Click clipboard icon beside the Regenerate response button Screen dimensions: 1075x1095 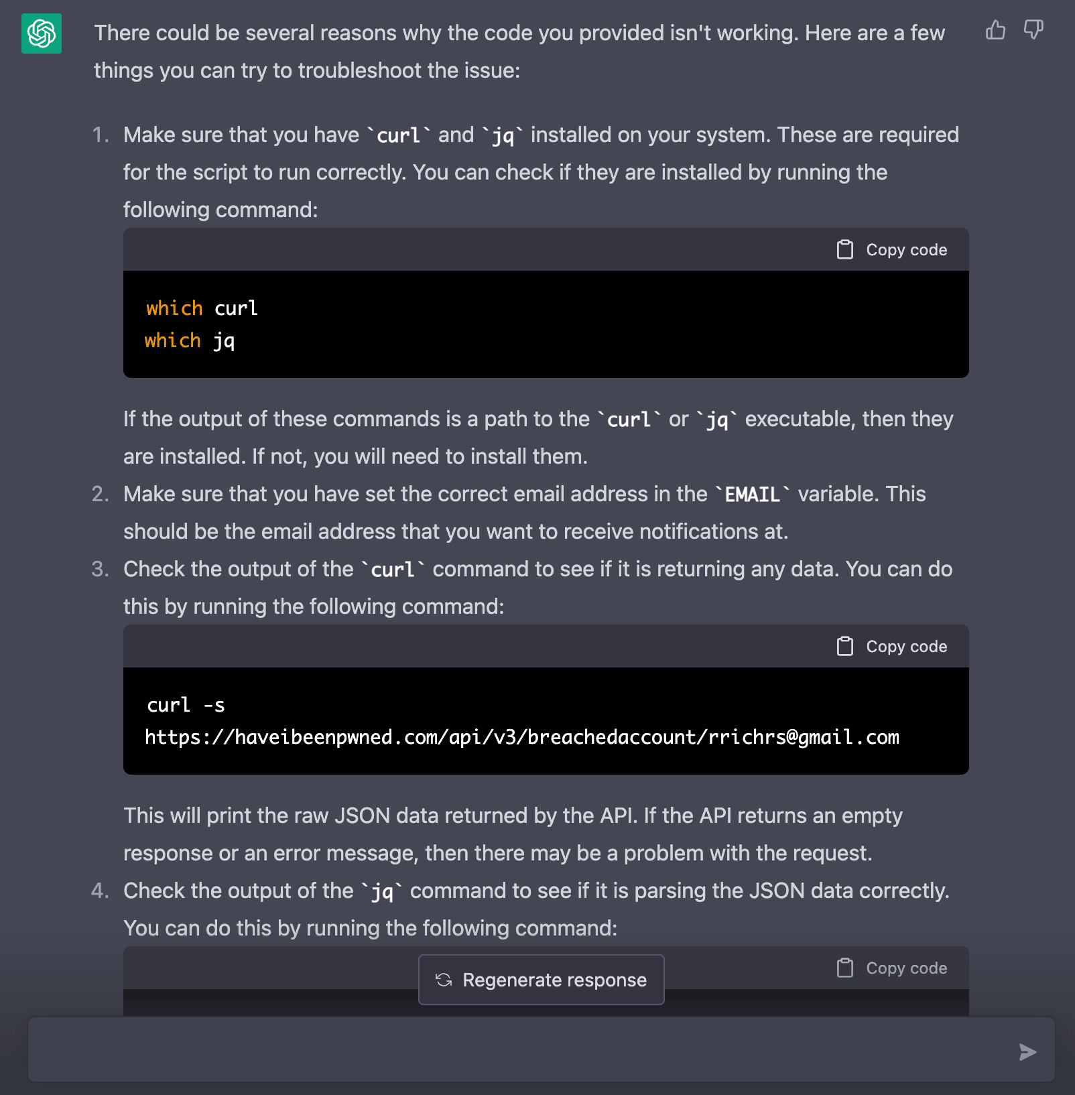tap(845, 968)
